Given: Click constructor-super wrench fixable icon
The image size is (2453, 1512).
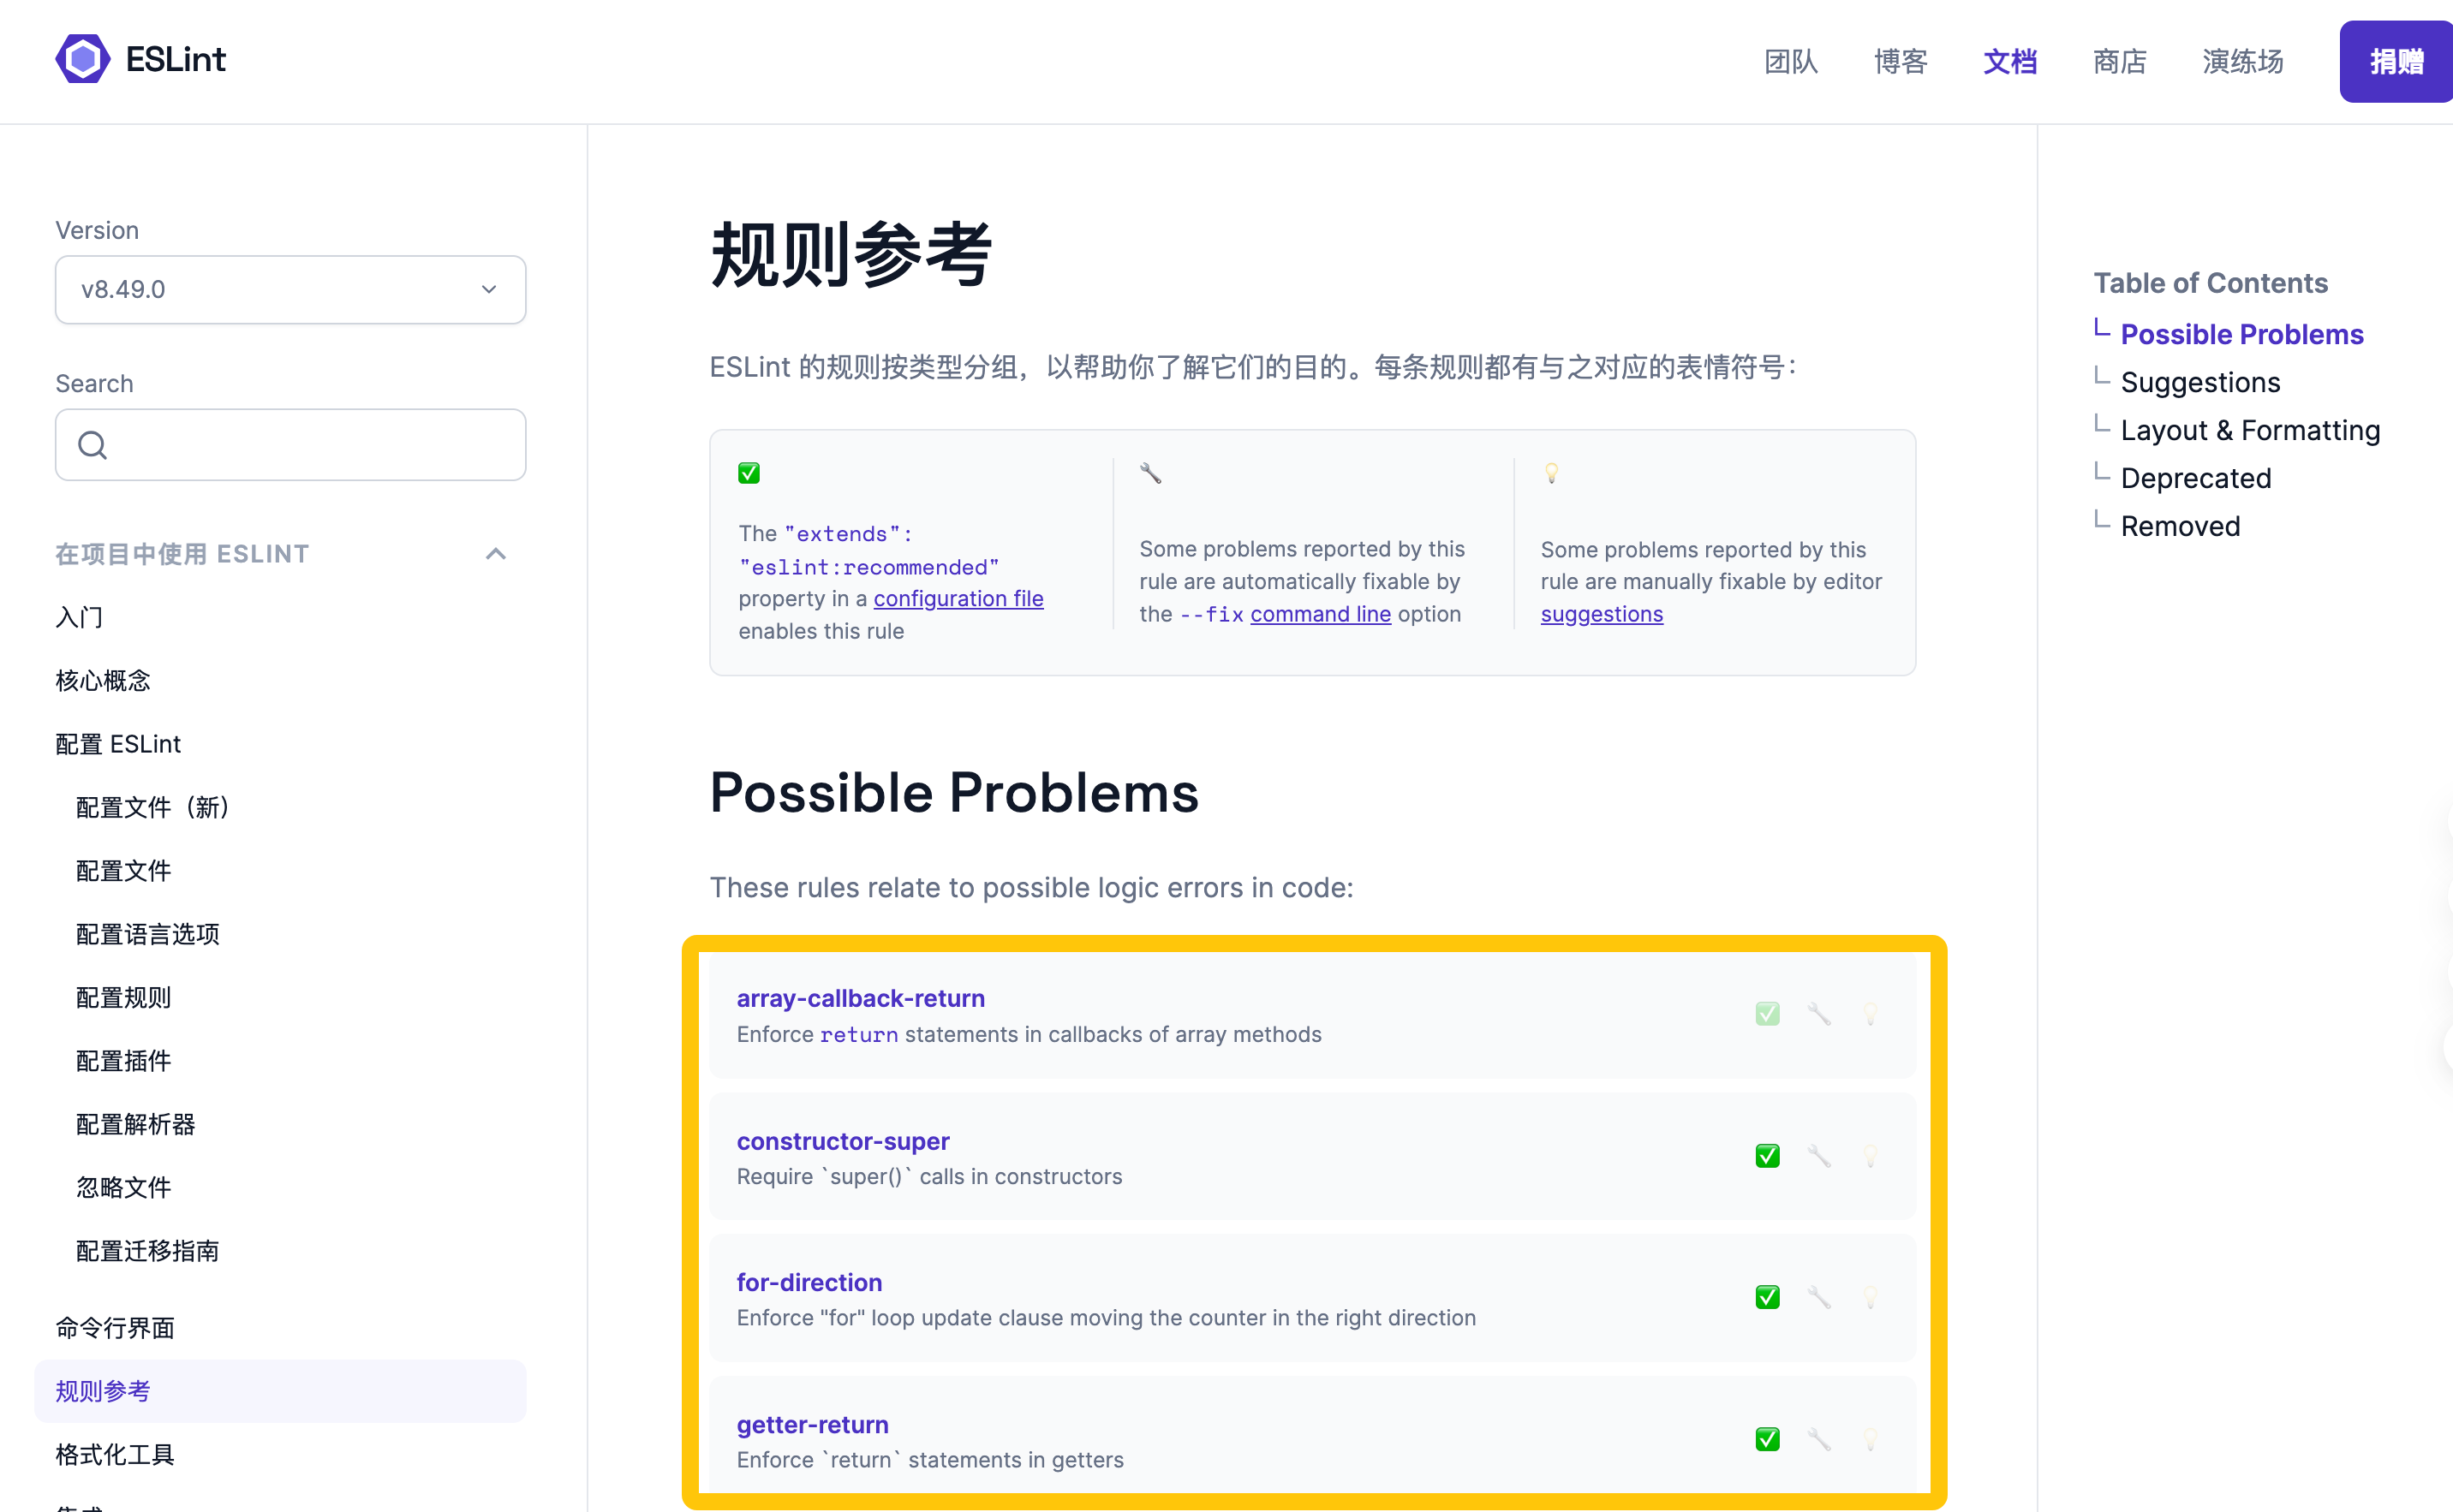Looking at the screenshot, I should click(1818, 1156).
